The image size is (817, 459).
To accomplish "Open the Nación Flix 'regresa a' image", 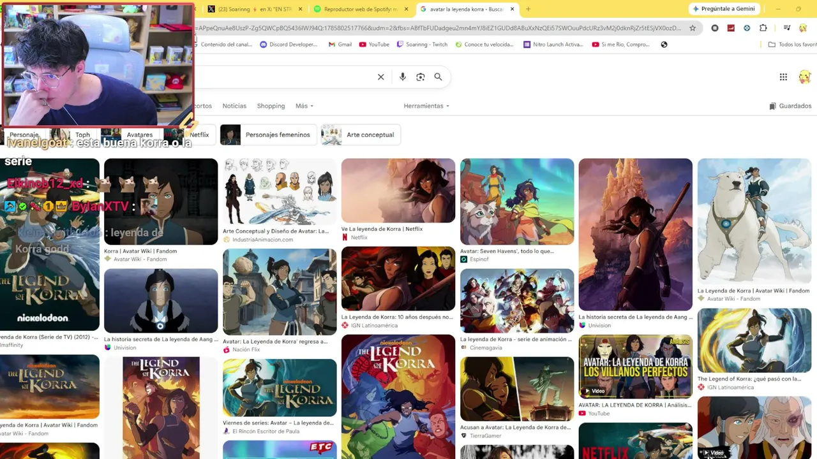I will point(280,292).
